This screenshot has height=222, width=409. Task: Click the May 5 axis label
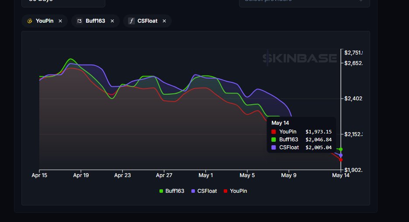click(247, 175)
